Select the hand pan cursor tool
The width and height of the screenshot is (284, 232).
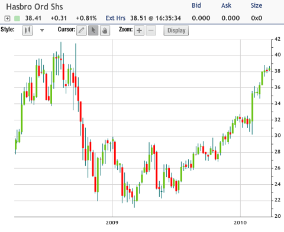pos(105,30)
